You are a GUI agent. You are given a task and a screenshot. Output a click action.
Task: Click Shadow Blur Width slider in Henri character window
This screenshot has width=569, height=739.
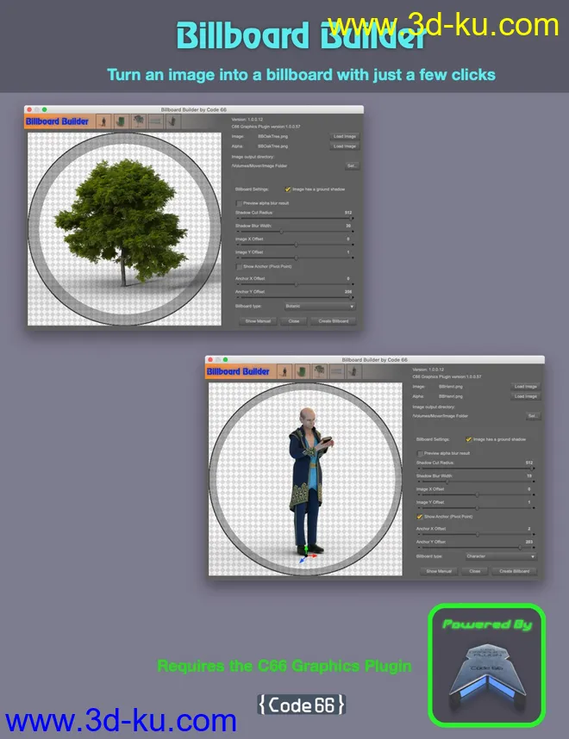tap(476, 481)
